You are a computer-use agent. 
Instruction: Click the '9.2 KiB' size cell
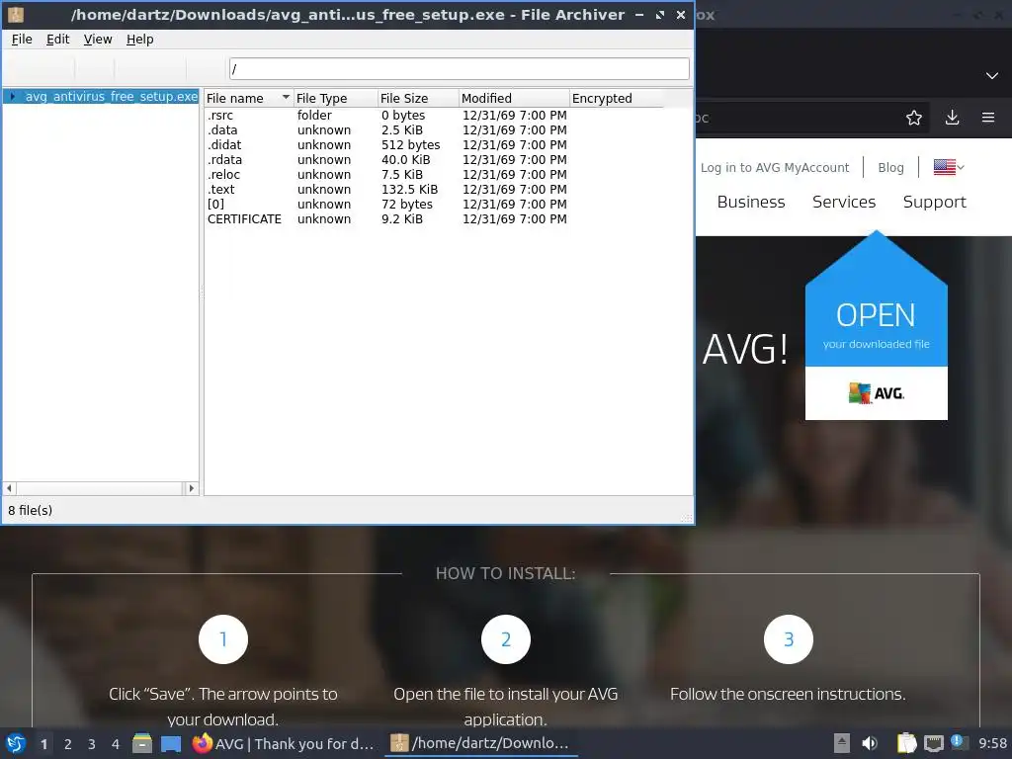[x=402, y=218]
